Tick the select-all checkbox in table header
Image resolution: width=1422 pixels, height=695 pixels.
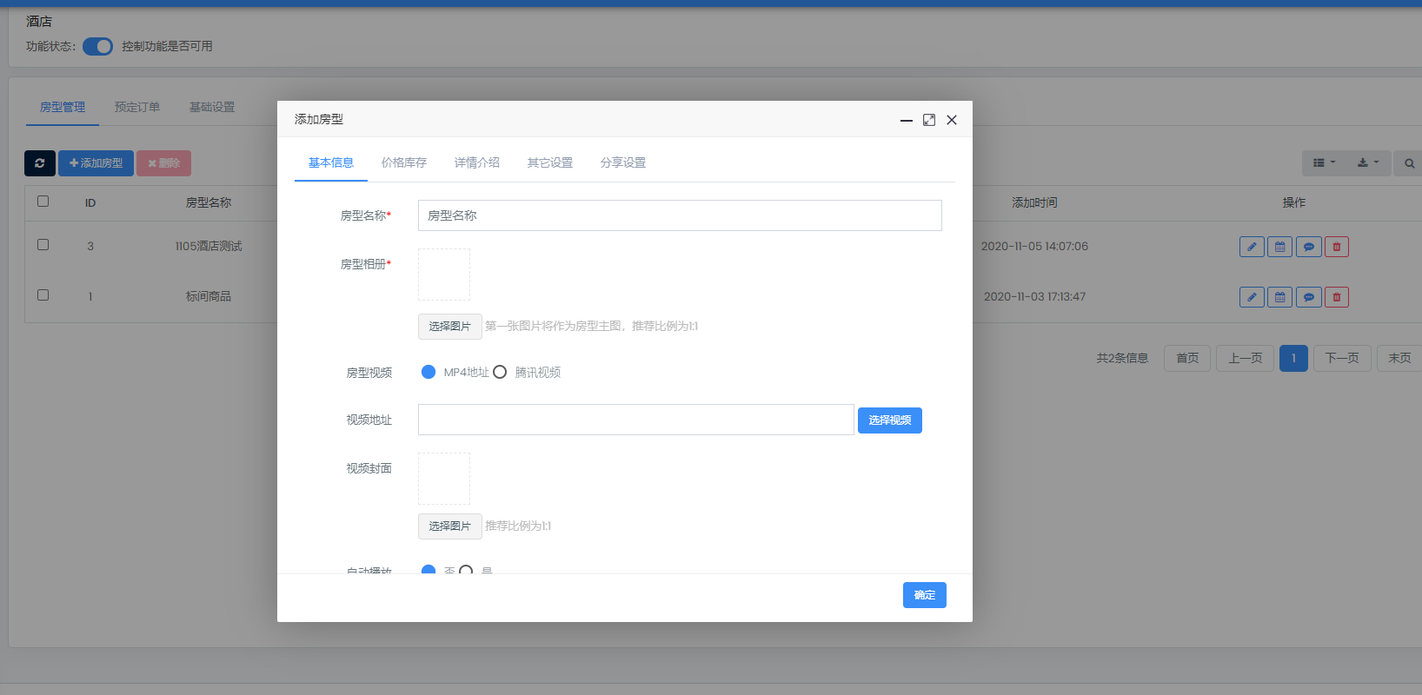[43, 202]
